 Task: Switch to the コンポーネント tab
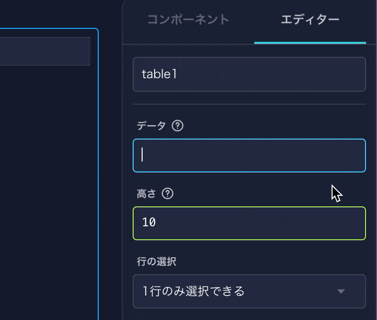point(188,20)
